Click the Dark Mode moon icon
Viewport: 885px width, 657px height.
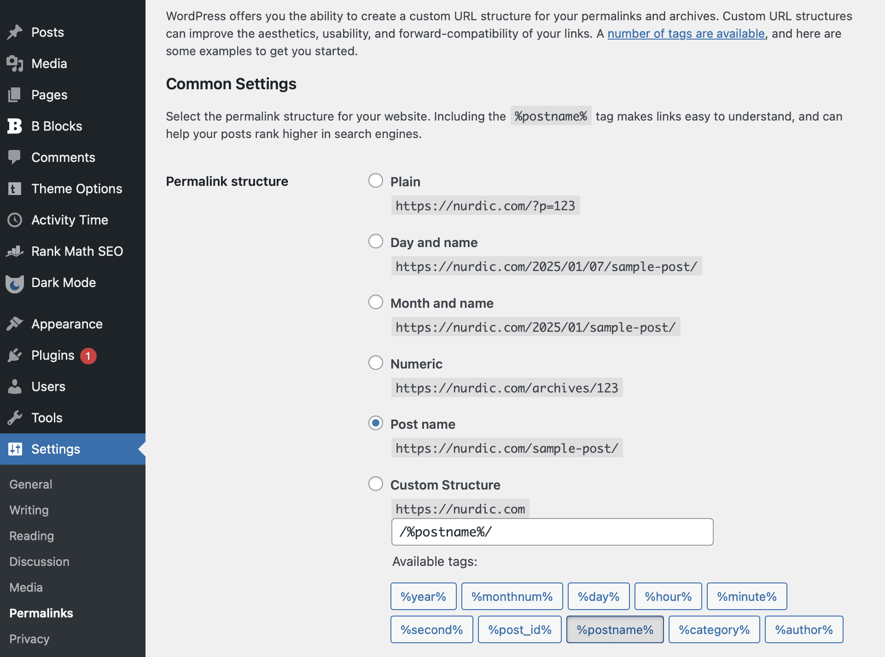click(x=15, y=283)
